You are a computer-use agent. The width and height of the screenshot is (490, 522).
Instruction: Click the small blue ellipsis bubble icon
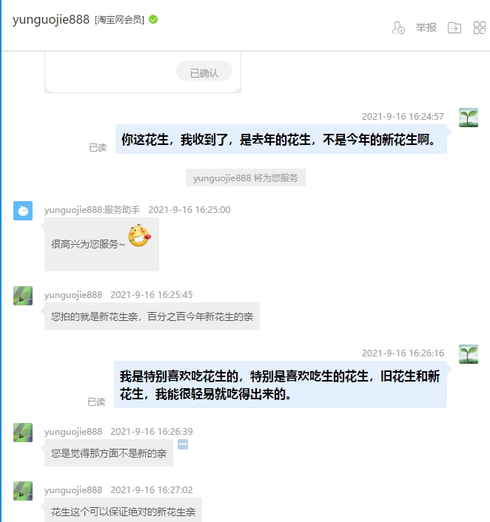click(x=183, y=444)
